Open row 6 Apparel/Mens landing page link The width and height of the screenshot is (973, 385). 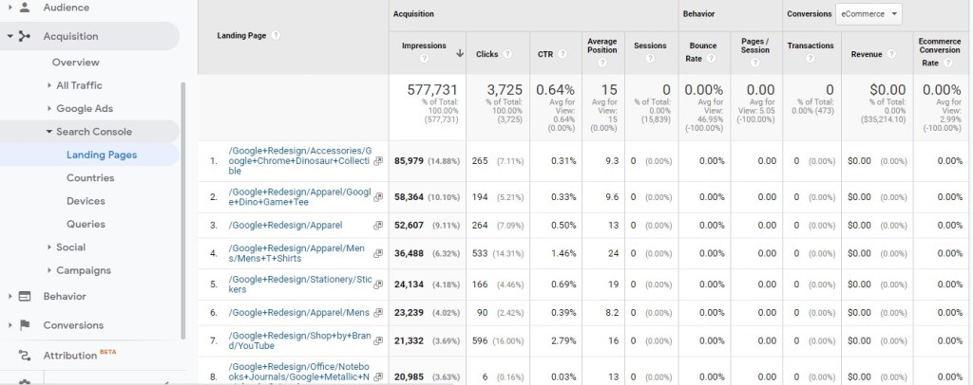coord(298,313)
